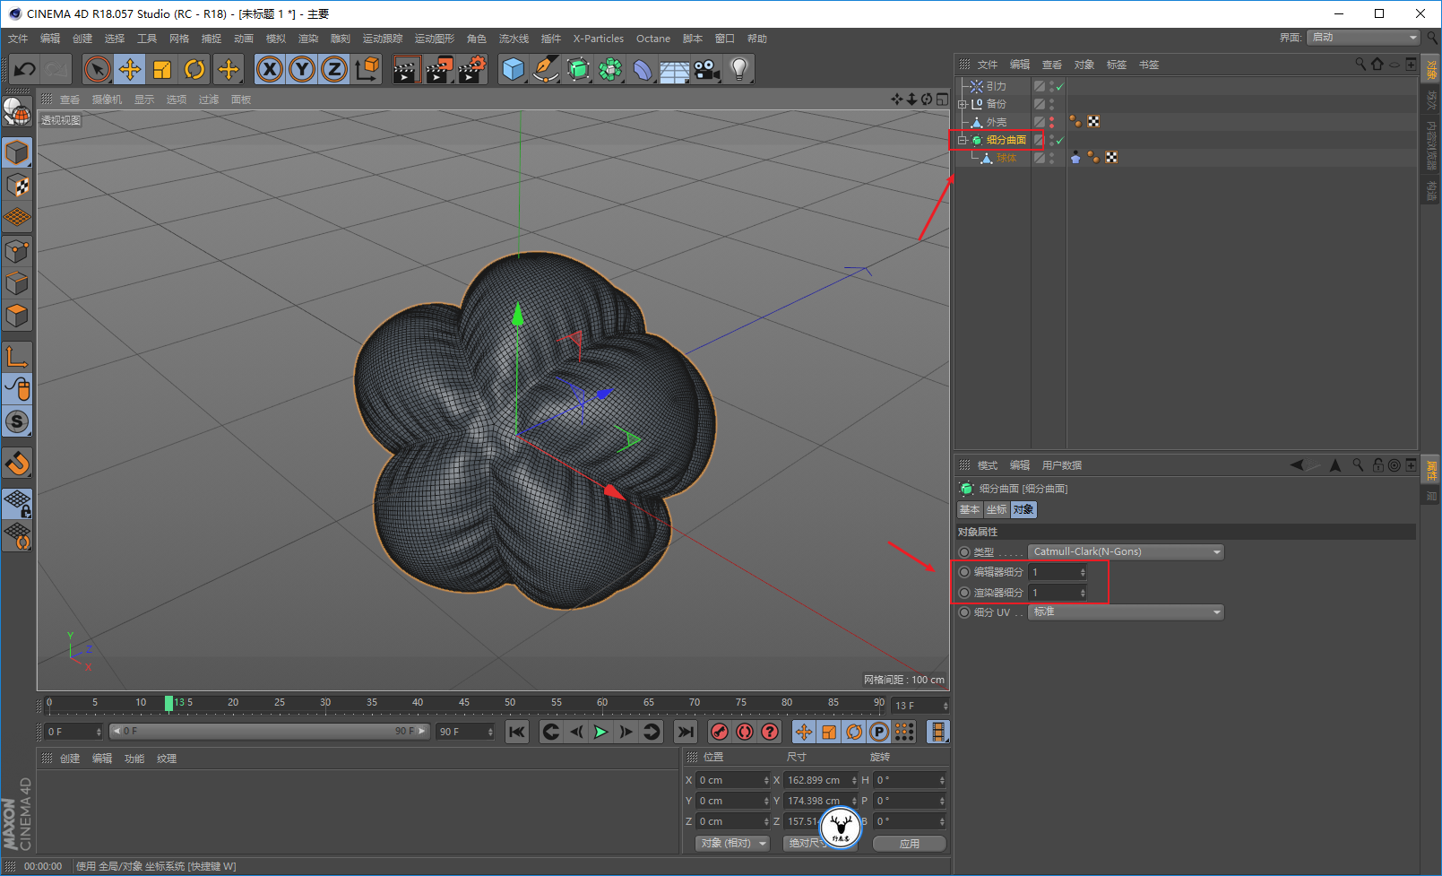Go to start of timeline

tap(517, 732)
